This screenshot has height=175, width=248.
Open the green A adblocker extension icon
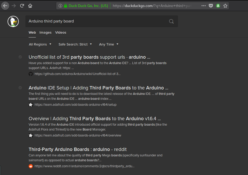(218, 5)
